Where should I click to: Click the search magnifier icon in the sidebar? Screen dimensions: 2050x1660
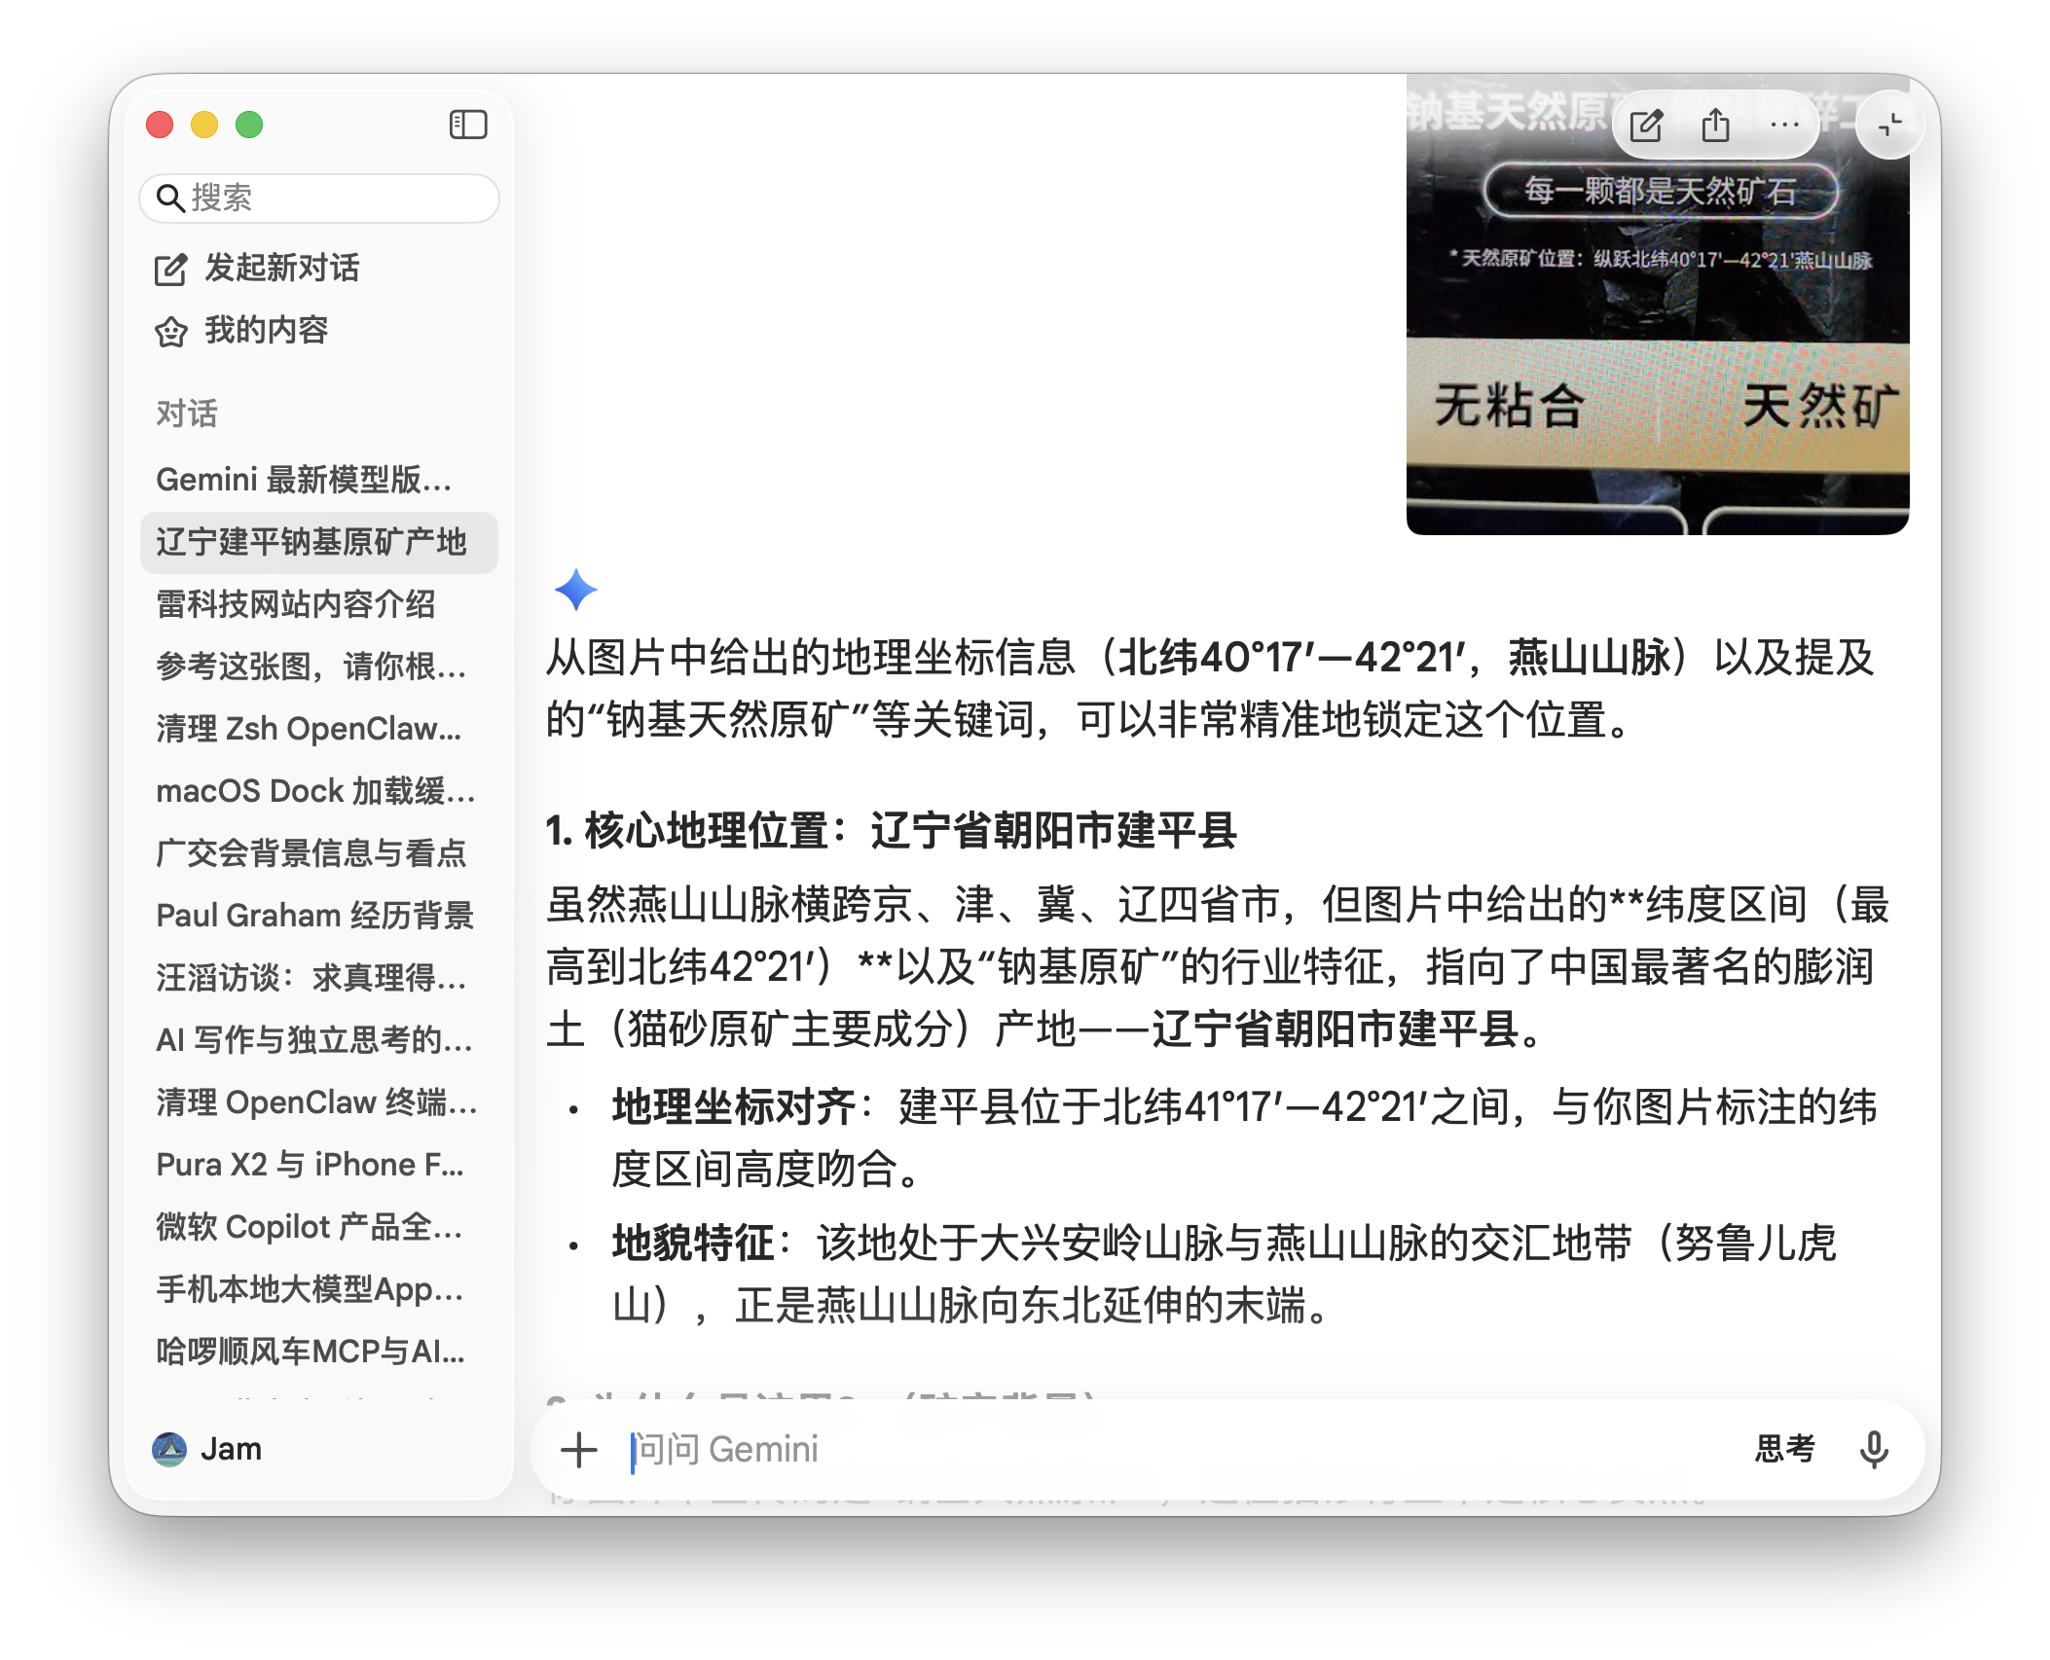click(x=172, y=198)
